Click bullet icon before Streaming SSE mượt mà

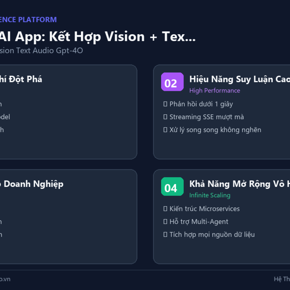coord(165,117)
